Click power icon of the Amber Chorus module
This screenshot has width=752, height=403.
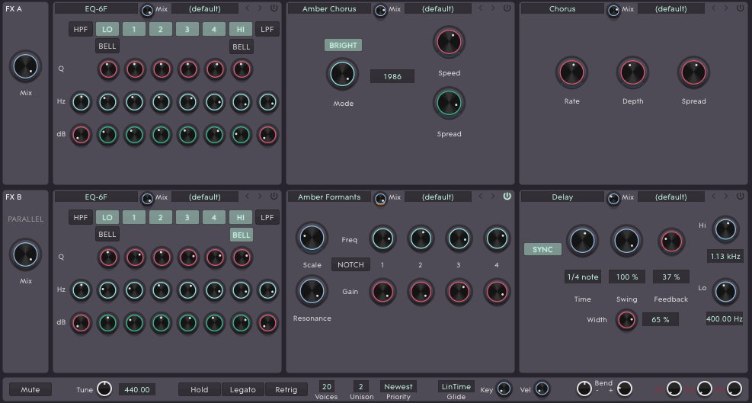[507, 8]
